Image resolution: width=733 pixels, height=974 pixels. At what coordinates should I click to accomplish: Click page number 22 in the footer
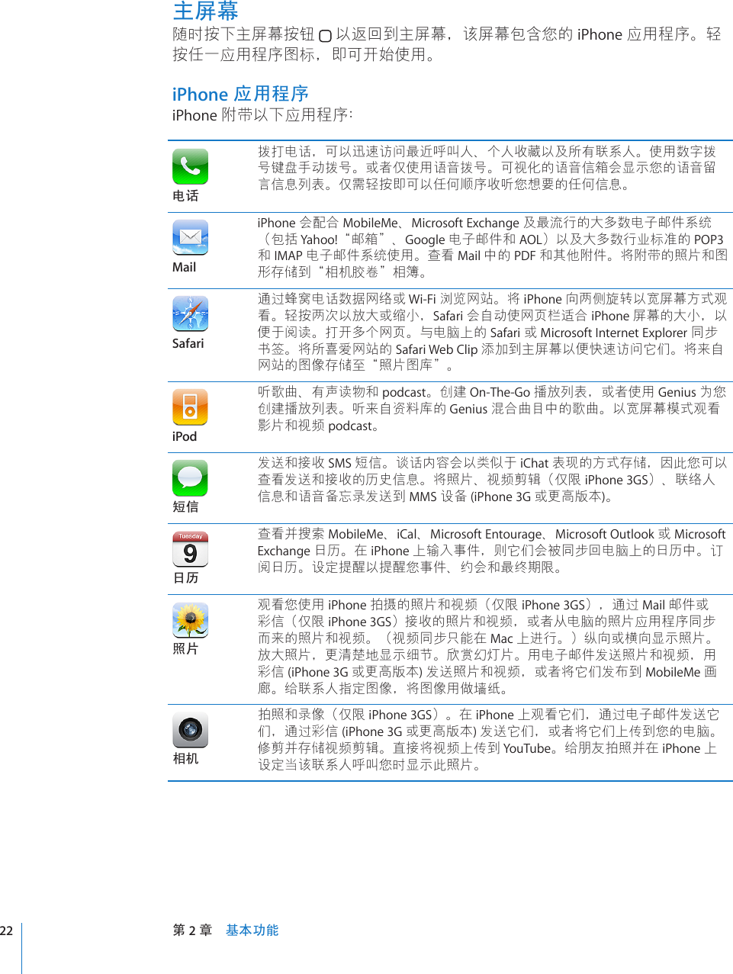(x=7, y=931)
